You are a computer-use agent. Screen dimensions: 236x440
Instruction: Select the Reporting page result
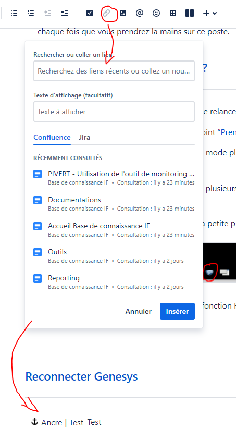(114, 282)
